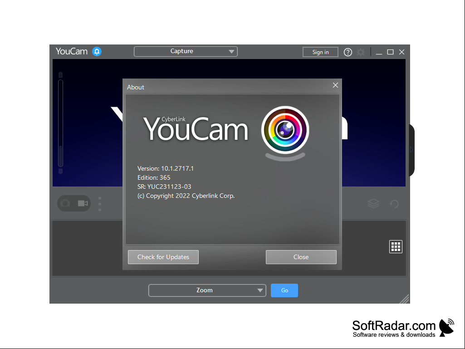The height and width of the screenshot is (349, 465).
Task: Open the Capture mode dropdown
Action: [186, 51]
